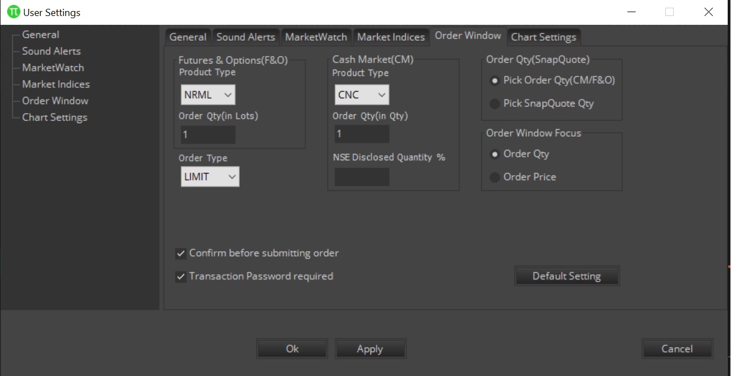Switch to the General tab
Screen dimensions: 731x376
tap(188, 37)
